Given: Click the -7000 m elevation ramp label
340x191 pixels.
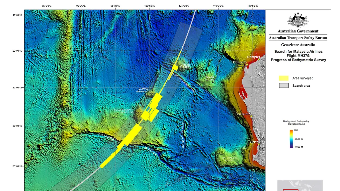Looking at the screenshot, I should (299, 146).
